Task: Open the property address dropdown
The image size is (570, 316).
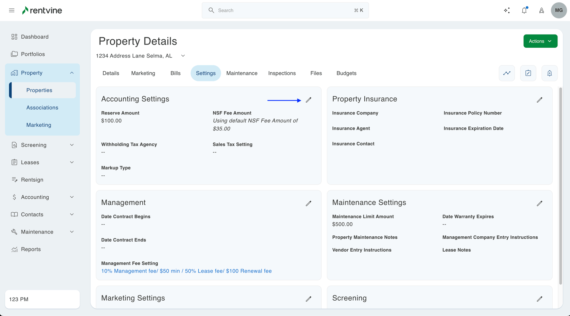Action: click(141, 56)
